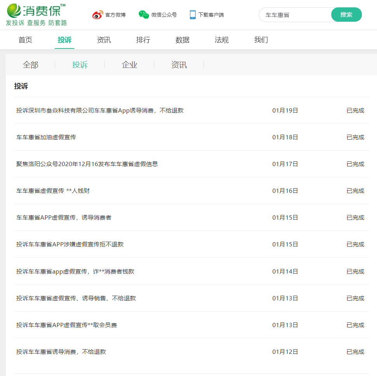The image size is (377, 376).
Task: Click the download client phone icon
Action: tap(193, 15)
